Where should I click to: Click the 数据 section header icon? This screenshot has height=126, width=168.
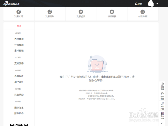click(x=16, y=70)
